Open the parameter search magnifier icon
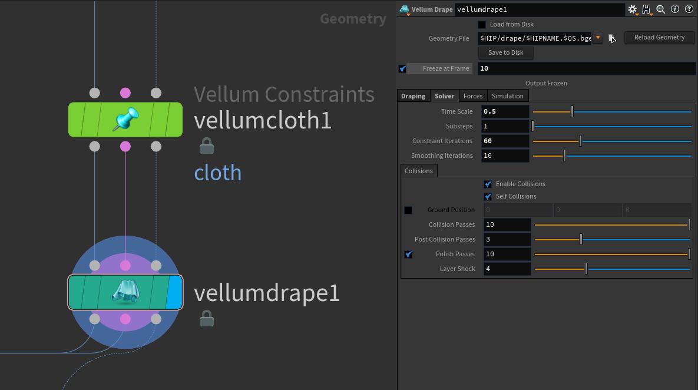 661,9
